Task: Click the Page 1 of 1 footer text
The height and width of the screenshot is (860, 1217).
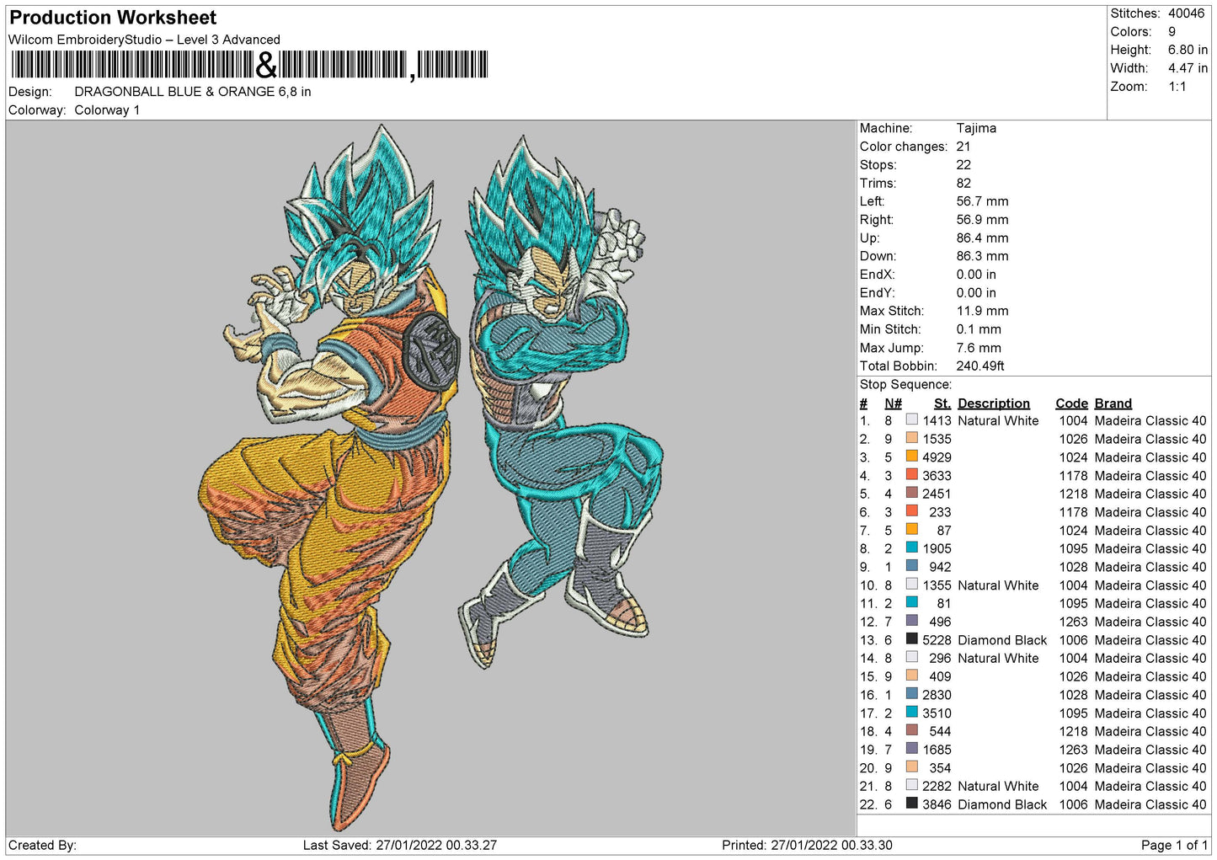Action: point(1174,845)
